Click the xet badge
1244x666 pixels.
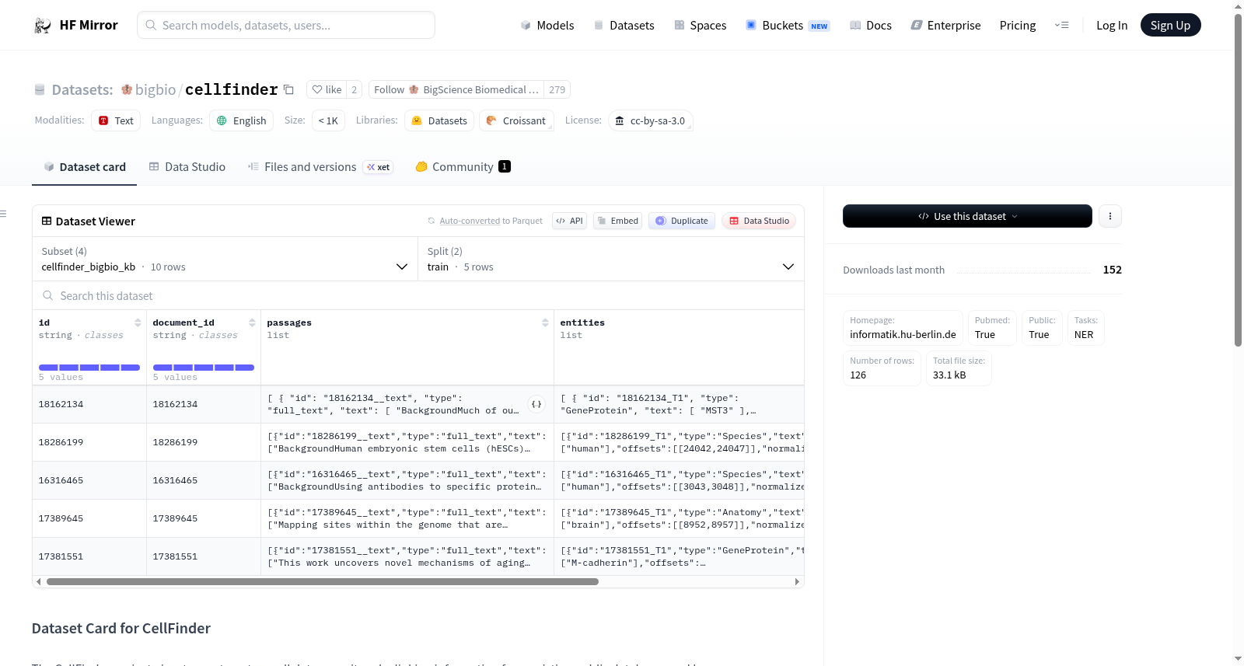click(379, 167)
